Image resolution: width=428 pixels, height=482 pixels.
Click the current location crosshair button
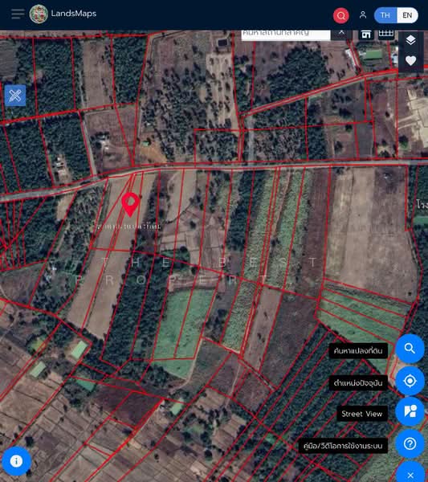(410, 381)
